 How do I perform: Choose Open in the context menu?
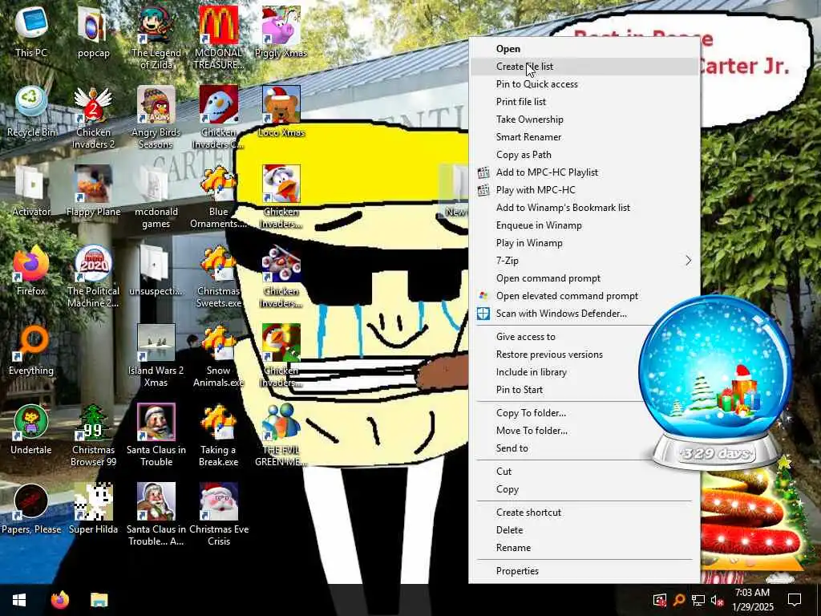pyautogui.click(x=584, y=49)
